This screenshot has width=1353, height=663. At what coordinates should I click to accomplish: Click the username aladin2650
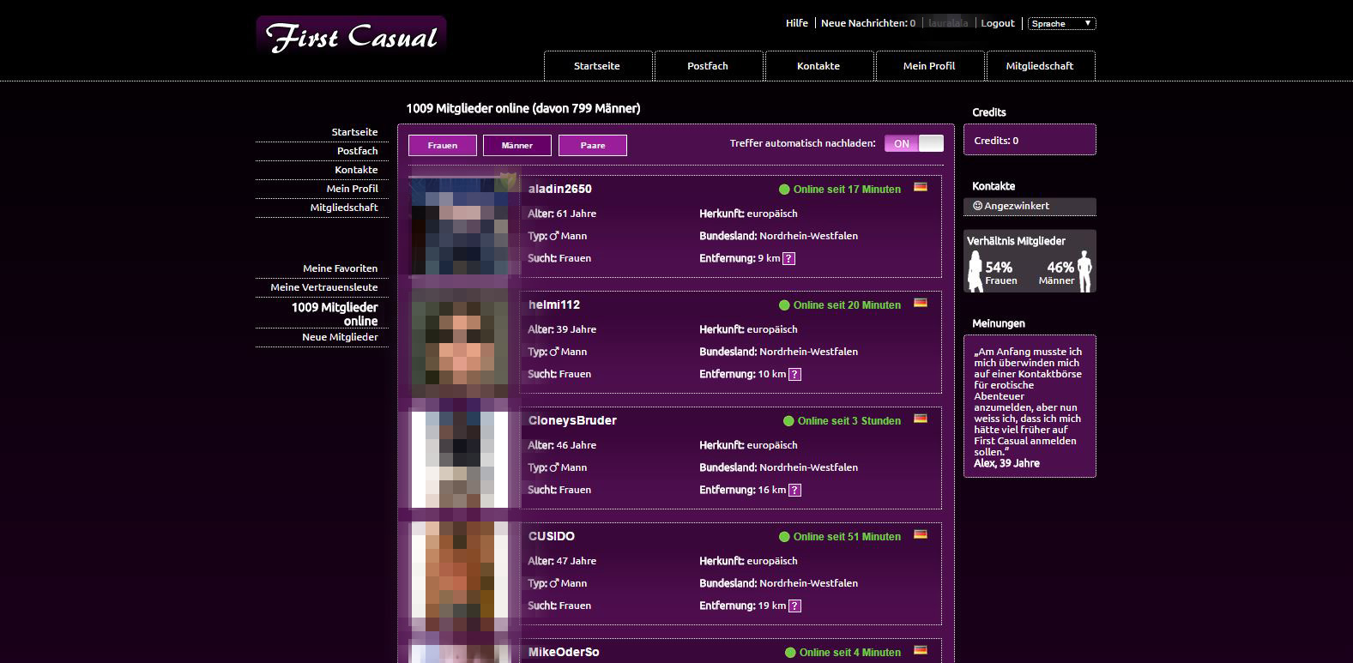[559, 189]
